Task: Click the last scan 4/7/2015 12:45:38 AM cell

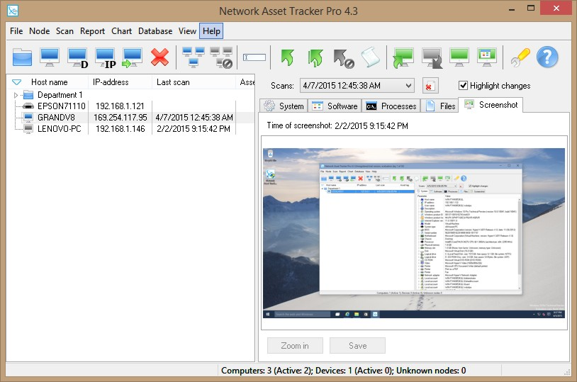Action: pyautogui.click(x=194, y=118)
